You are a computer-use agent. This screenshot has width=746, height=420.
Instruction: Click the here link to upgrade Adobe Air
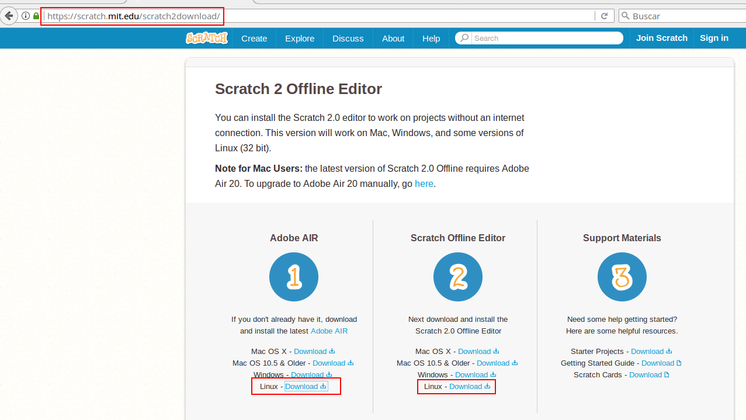[x=424, y=183]
